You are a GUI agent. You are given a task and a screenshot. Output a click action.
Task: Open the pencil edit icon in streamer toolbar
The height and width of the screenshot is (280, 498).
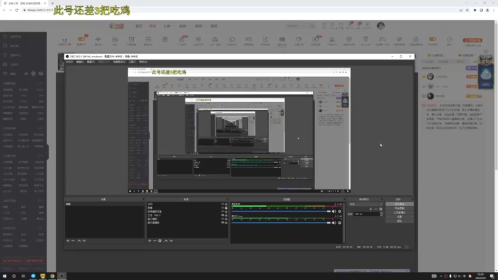pos(265,39)
